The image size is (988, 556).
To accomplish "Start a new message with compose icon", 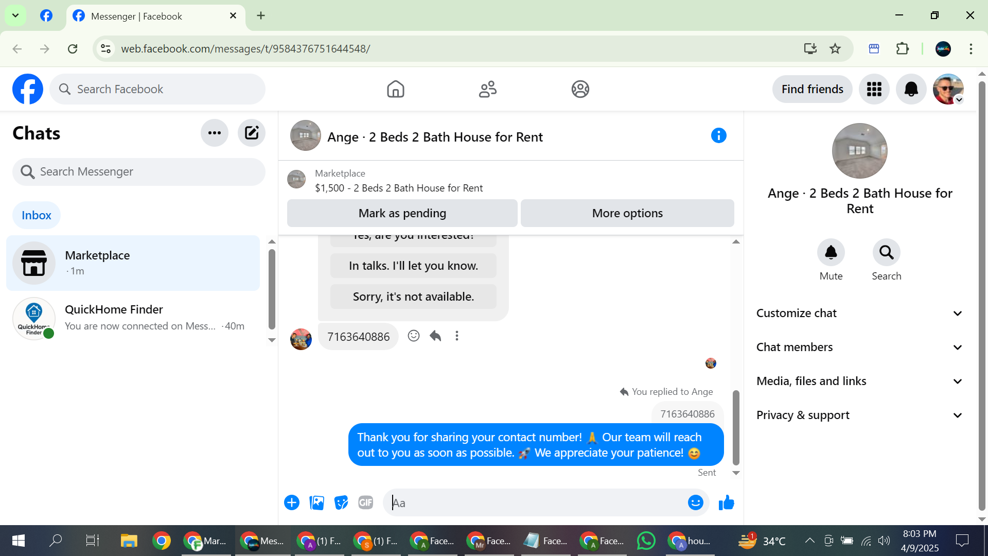I will (251, 133).
